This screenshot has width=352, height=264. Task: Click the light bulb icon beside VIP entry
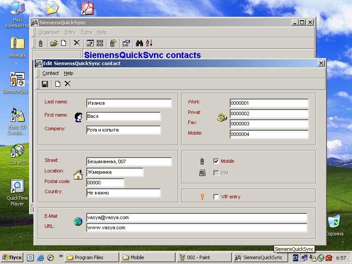202,197
